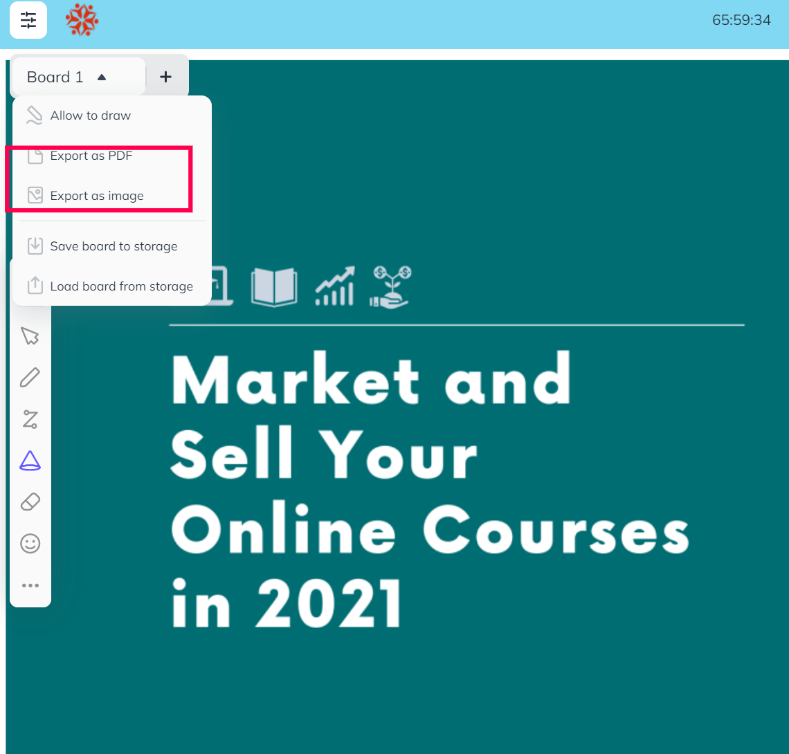Select the cone shapes tool

click(x=30, y=460)
